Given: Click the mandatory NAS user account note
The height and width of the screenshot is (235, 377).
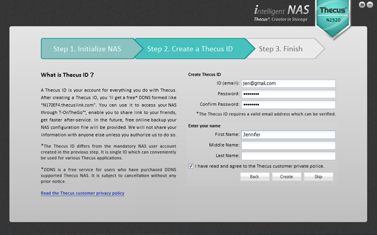Looking at the screenshot, I should pos(109,152).
